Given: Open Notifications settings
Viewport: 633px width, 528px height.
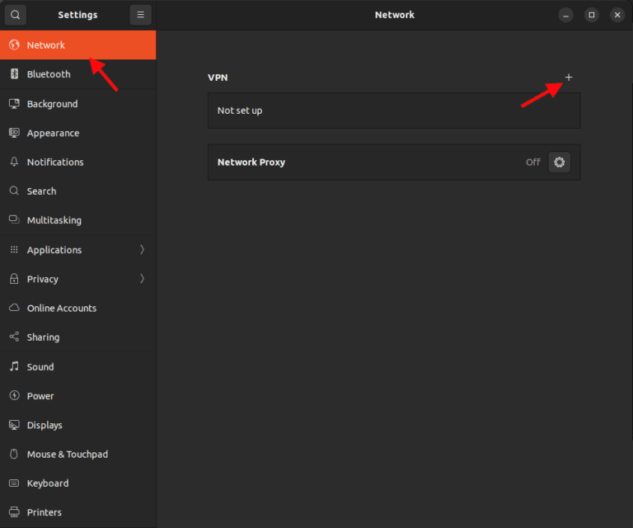Looking at the screenshot, I should click(55, 163).
